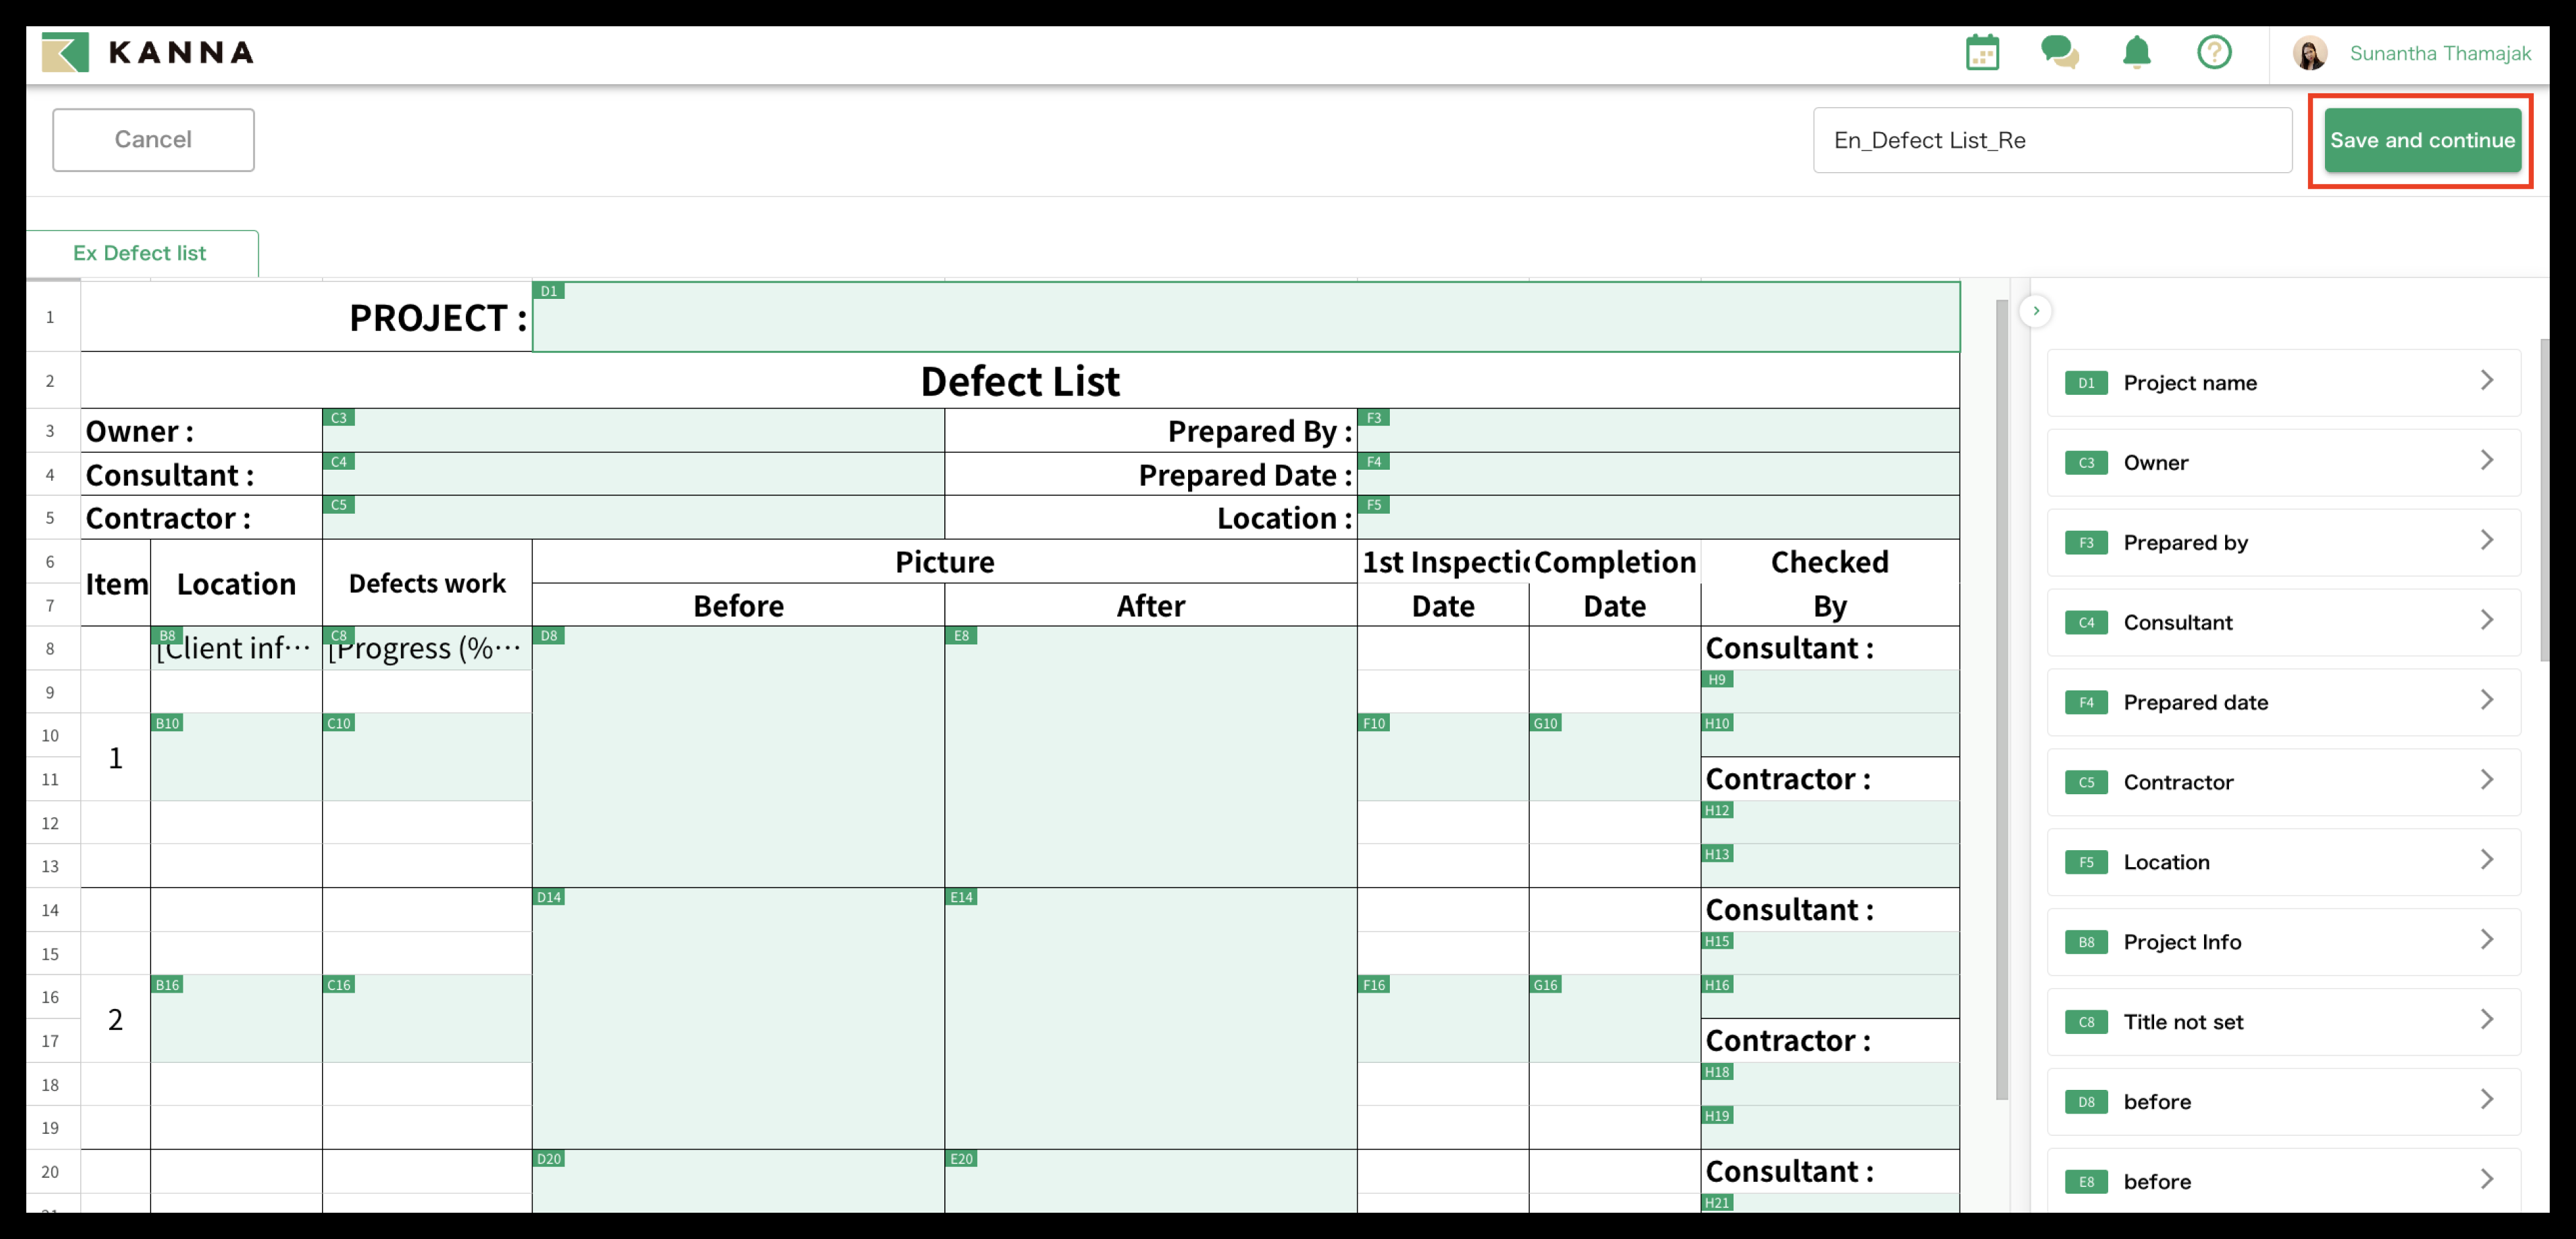Click the Cancel button

pyautogui.click(x=153, y=140)
